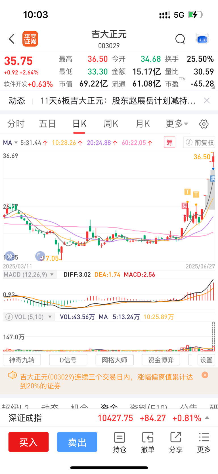
Task: Tap the 资金博弈 button
Action: pyautogui.click(x=161, y=360)
